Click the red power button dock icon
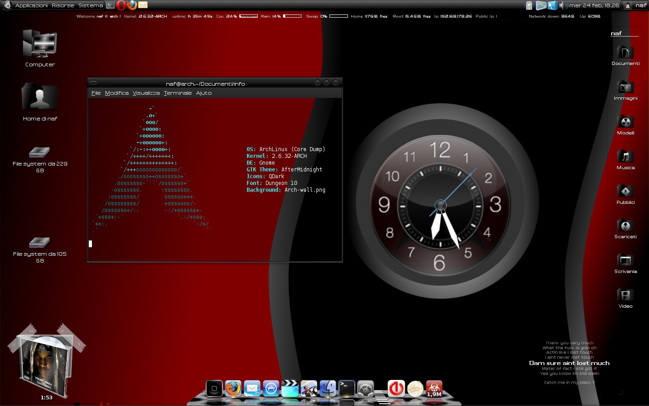This screenshot has width=649, height=406. tap(396, 388)
